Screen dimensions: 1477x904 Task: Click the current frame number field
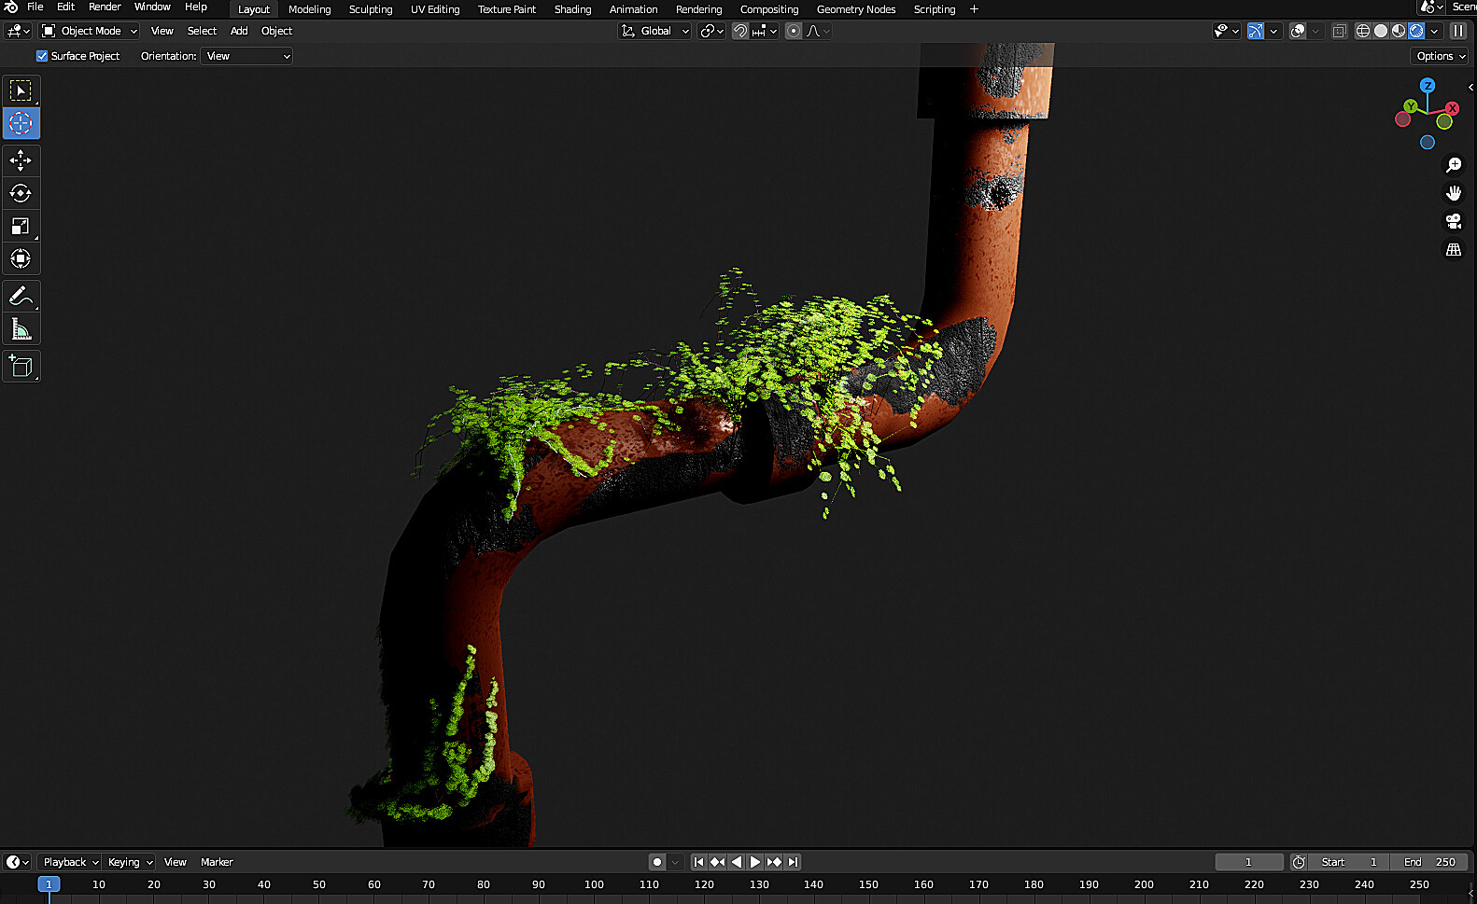pos(1249,862)
